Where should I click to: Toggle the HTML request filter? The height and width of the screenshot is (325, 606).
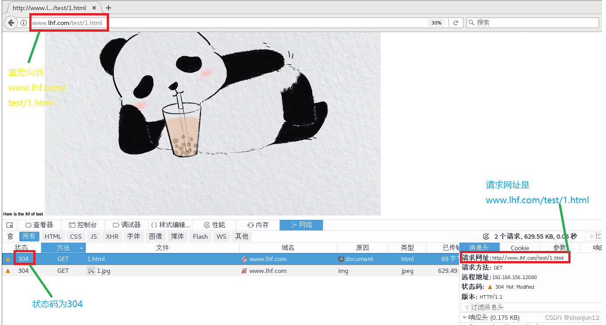click(x=53, y=237)
